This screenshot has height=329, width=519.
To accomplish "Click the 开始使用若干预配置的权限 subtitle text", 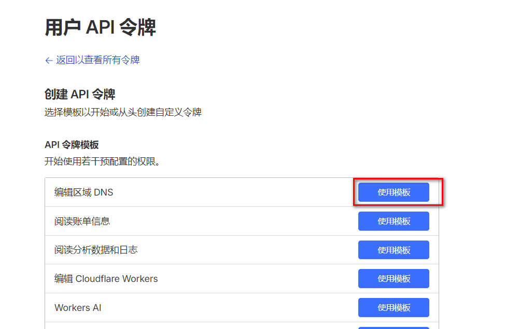I will click(103, 161).
